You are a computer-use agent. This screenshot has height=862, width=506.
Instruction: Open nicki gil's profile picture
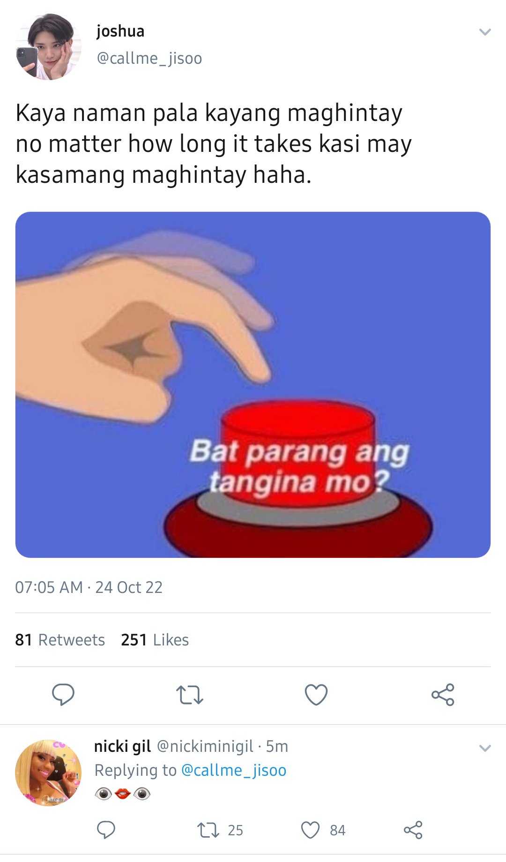click(x=48, y=773)
